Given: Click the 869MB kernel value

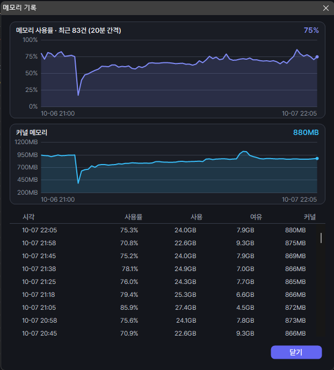Looking at the screenshot, I should pos(295,256).
